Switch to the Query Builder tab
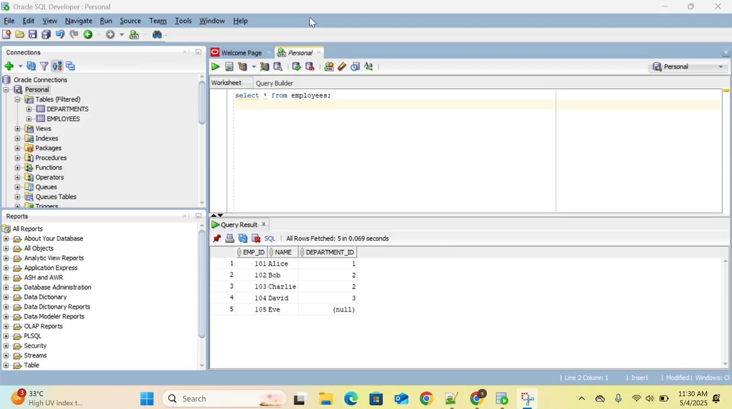The width and height of the screenshot is (732, 409). point(274,83)
